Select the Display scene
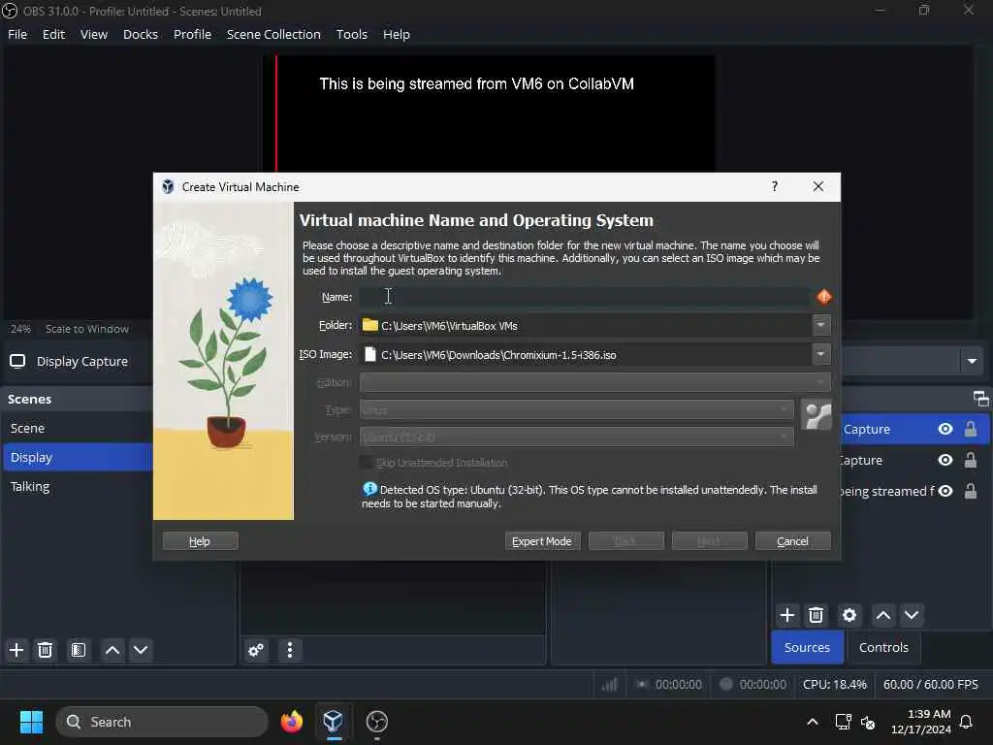Screen dimensions: 993x745 tap(78, 457)
